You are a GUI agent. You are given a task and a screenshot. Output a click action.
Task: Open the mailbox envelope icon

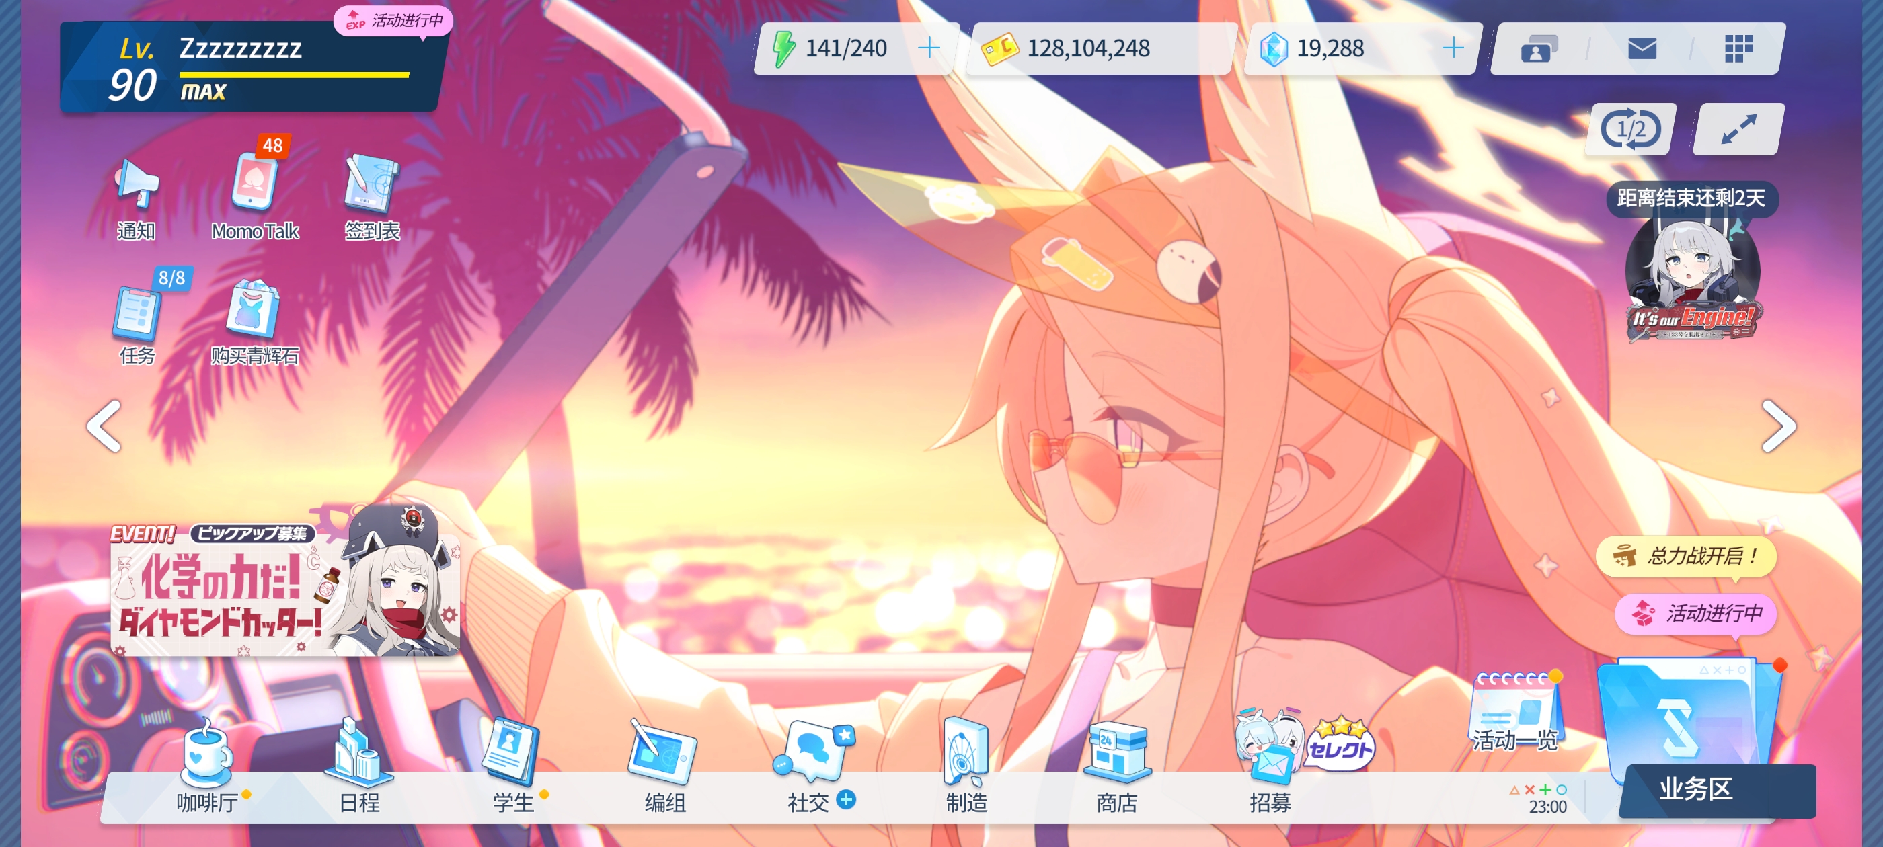(x=1642, y=48)
